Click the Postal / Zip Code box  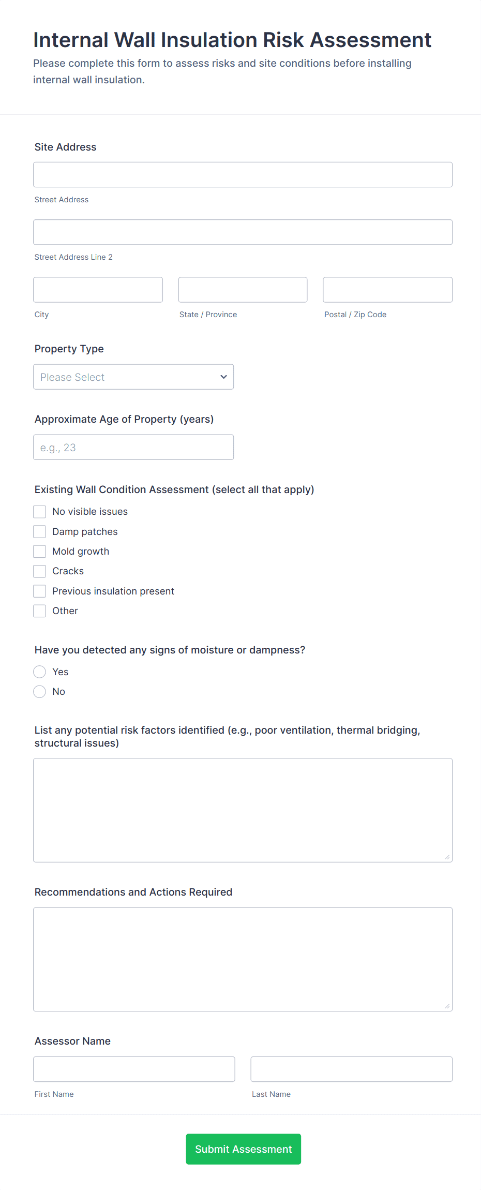click(387, 290)
